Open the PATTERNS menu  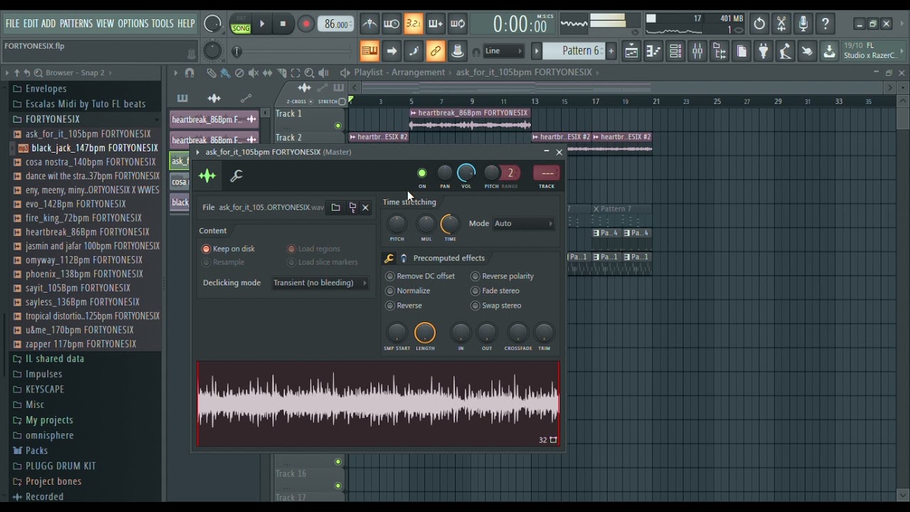[x=76, y=23]
